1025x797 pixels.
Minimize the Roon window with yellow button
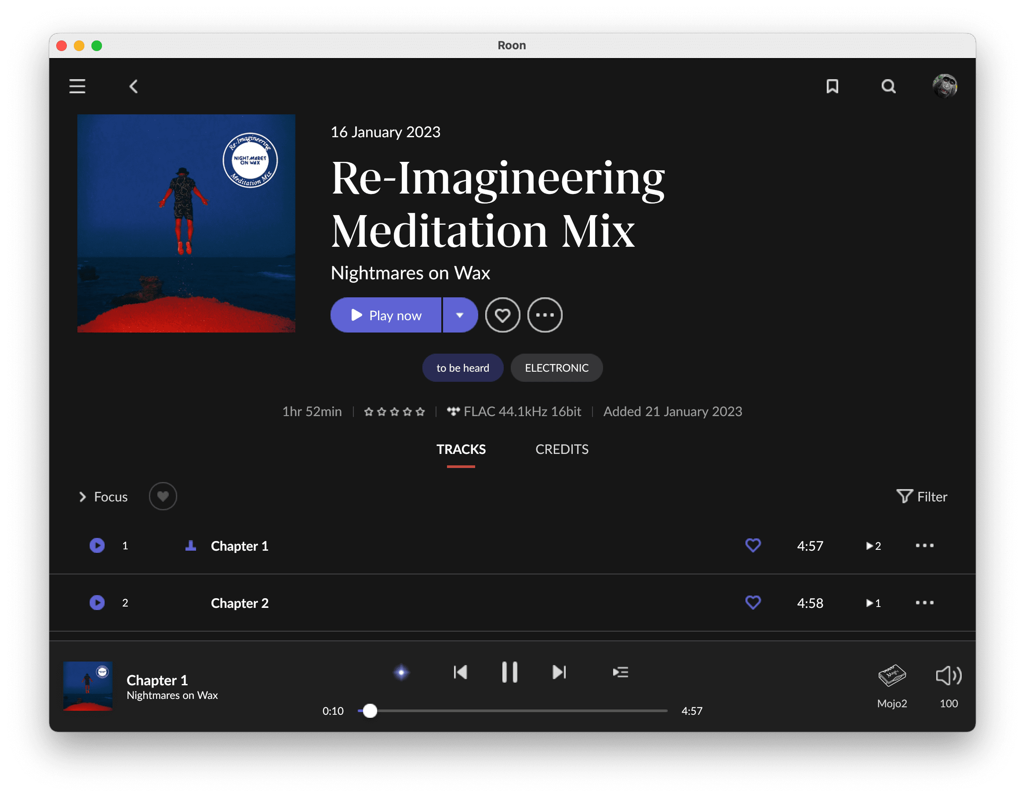(79, 46)
